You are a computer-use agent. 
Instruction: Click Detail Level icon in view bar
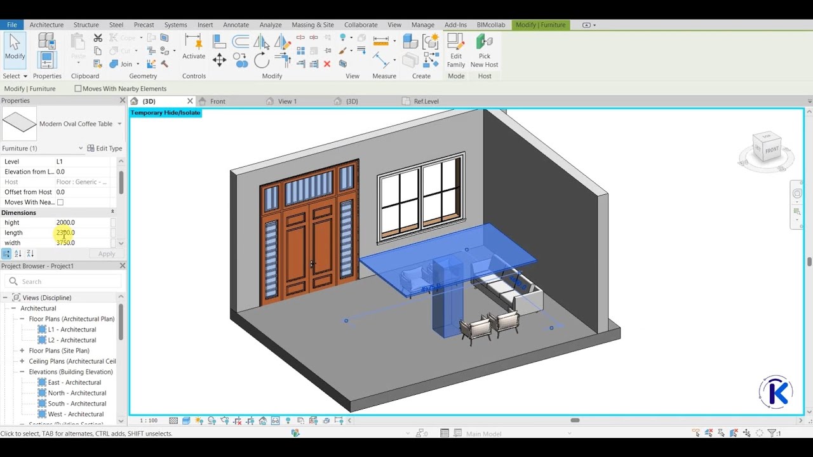click(173, 420)
